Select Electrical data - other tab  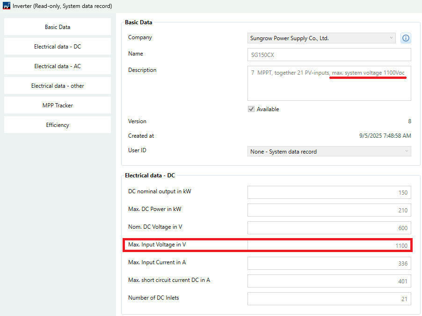(58, 86)
